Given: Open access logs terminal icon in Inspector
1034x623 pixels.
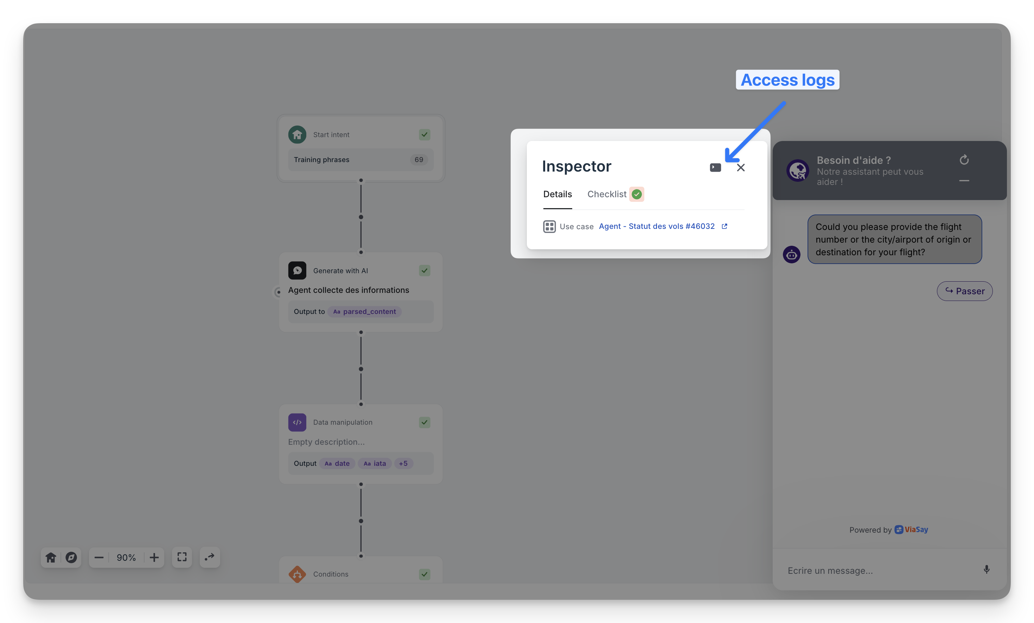Looking at the screenshot, I should point(715,167).
